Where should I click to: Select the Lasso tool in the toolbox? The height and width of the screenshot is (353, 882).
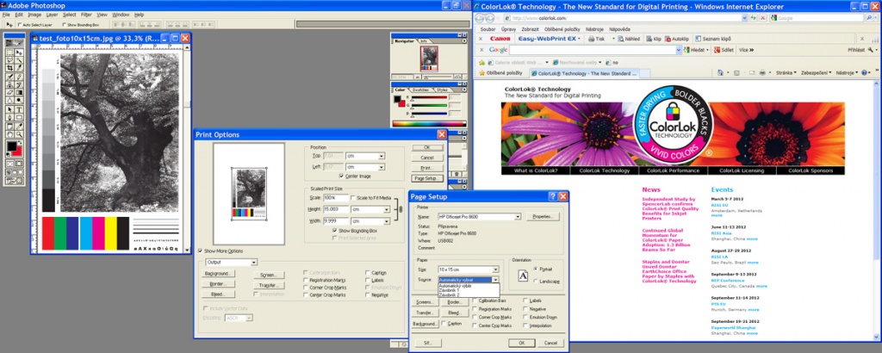tap(10, 59)
